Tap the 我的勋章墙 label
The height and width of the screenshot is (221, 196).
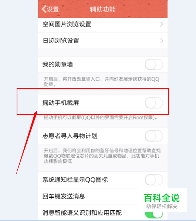coord(58,64)
